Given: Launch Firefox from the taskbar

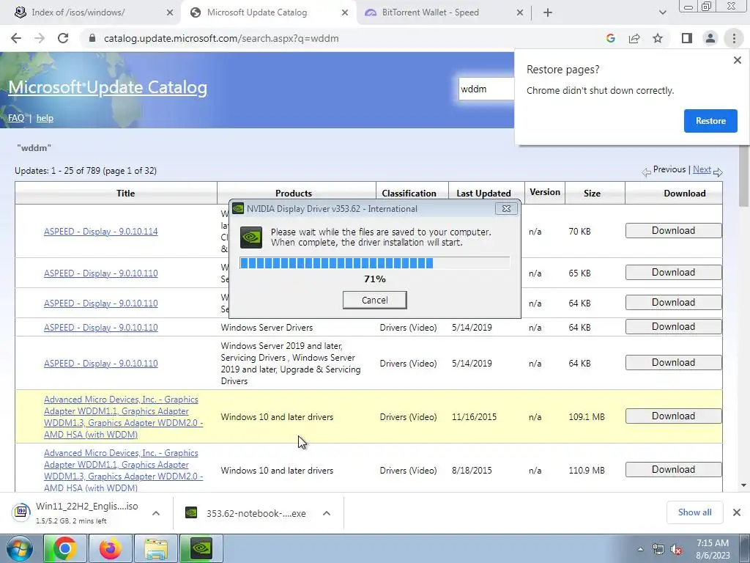Looking at the screenshot, I should tap(110, 548).
